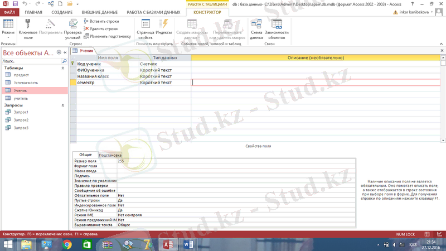Viewport: 446px width, 251px height.
Task: Click Выравнивание текста value Общее
Action: pyautogui.click(x=236, y=225)
